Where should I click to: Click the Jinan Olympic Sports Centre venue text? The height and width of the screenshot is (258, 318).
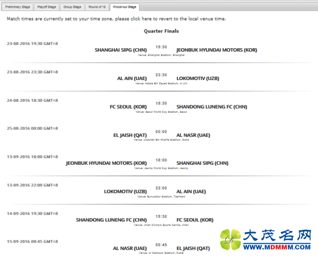coord(161,225)
